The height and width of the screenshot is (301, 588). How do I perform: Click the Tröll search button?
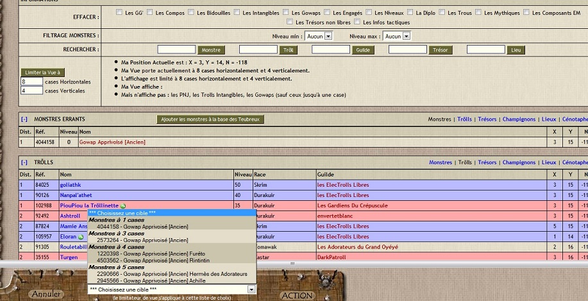pyautogui.click(x=289, y=49)
